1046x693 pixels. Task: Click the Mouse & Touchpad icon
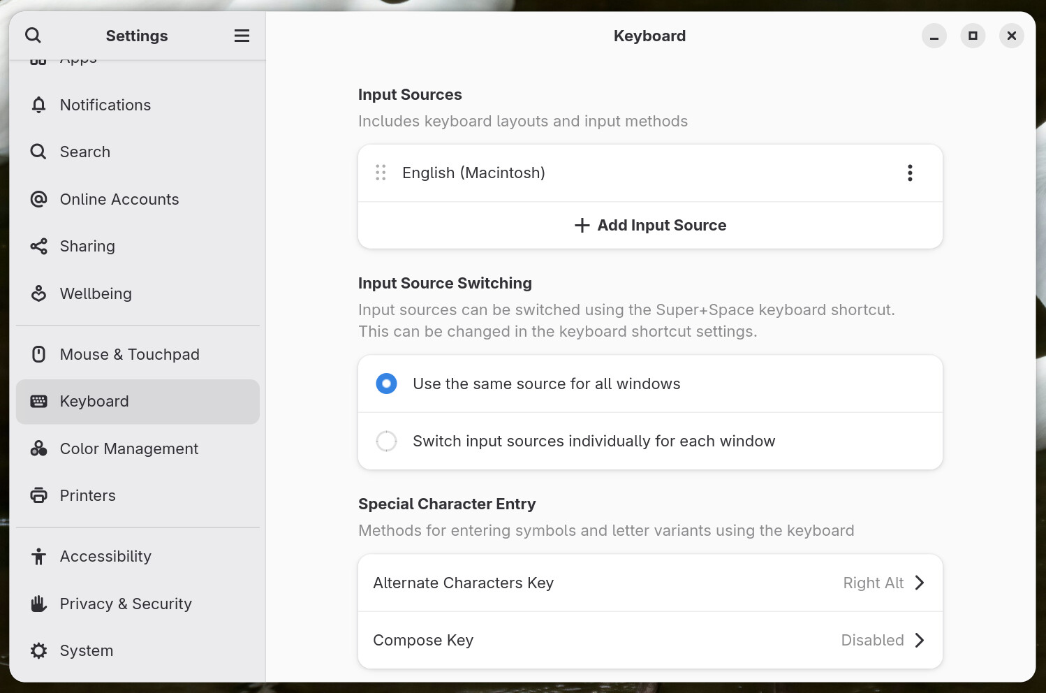39,354
